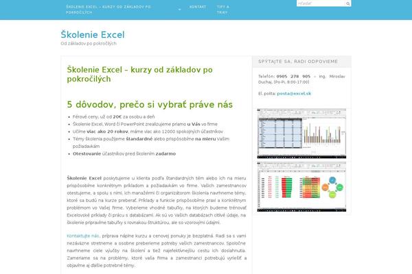Open the Kontakt menu item

pyautogui.click(x=198, y=7)
